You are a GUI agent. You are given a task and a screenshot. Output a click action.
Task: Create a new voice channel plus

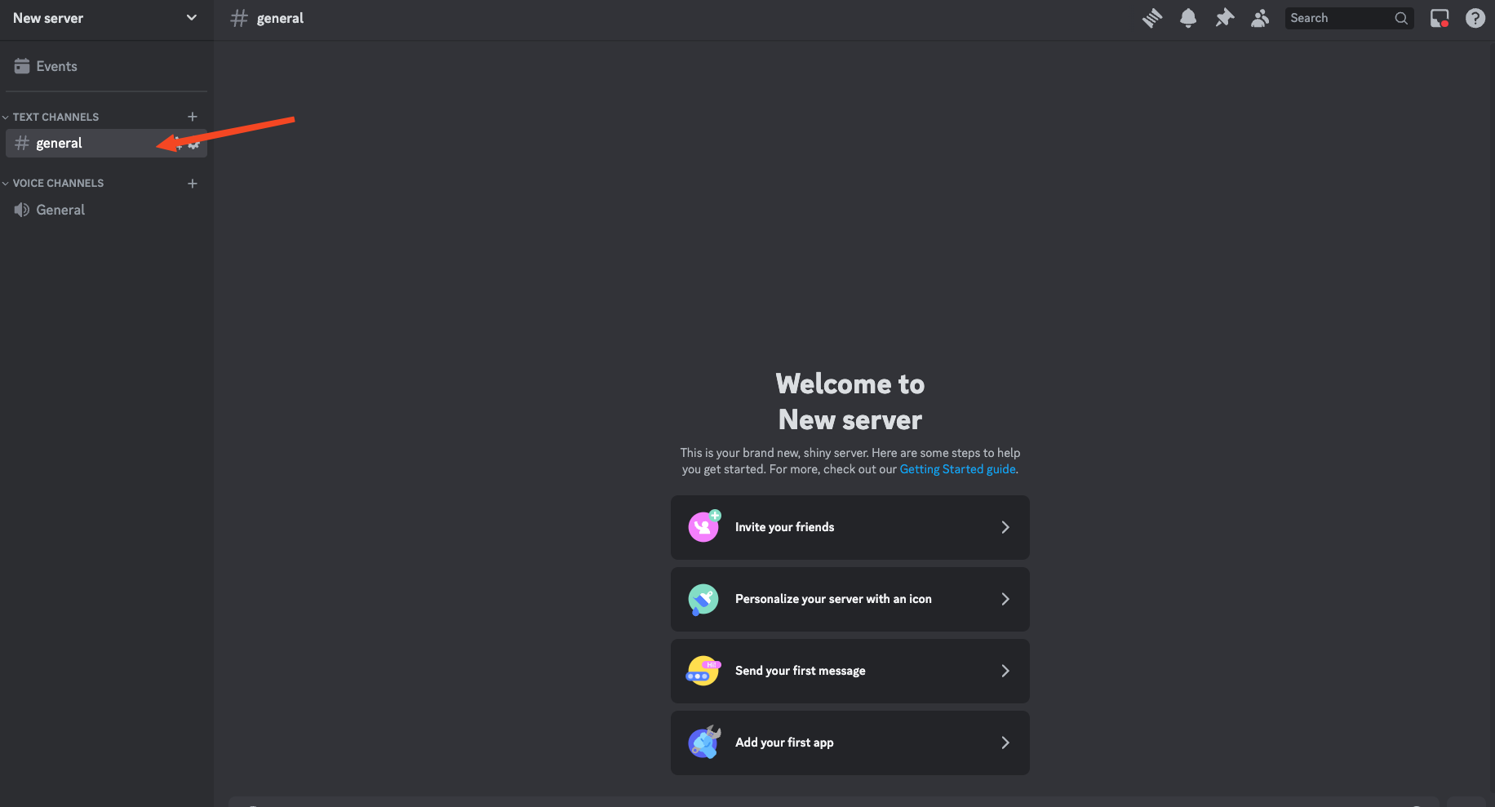click(x=193, y=184)
